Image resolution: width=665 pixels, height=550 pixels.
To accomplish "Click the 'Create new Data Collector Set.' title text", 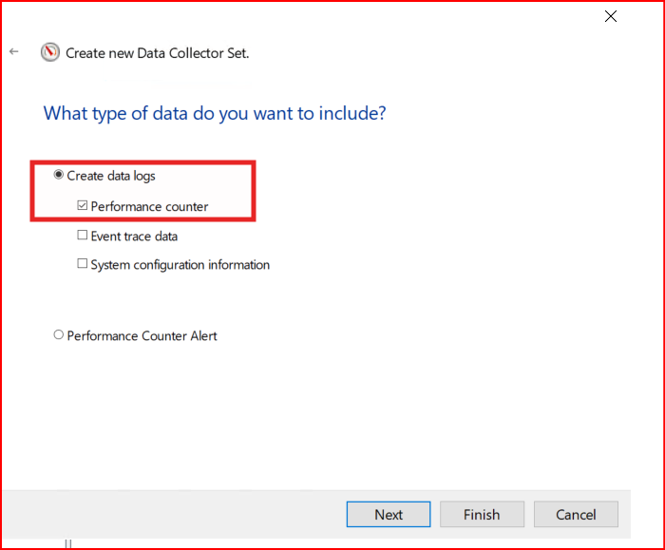I will click(157, 53).
